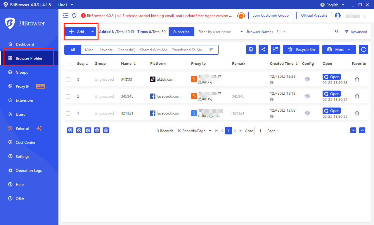
Task: Open Q&A in the sidebar
Action: tap(29, 198)
